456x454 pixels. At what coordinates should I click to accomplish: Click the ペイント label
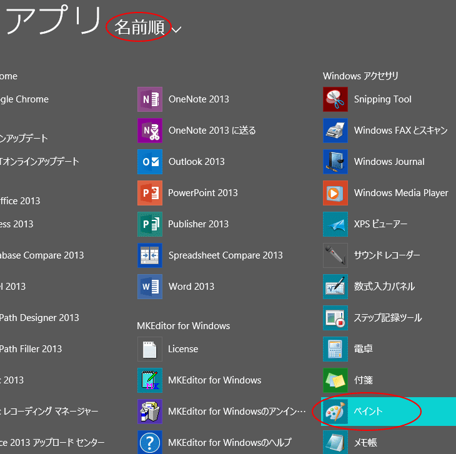[x=368, y=412]
